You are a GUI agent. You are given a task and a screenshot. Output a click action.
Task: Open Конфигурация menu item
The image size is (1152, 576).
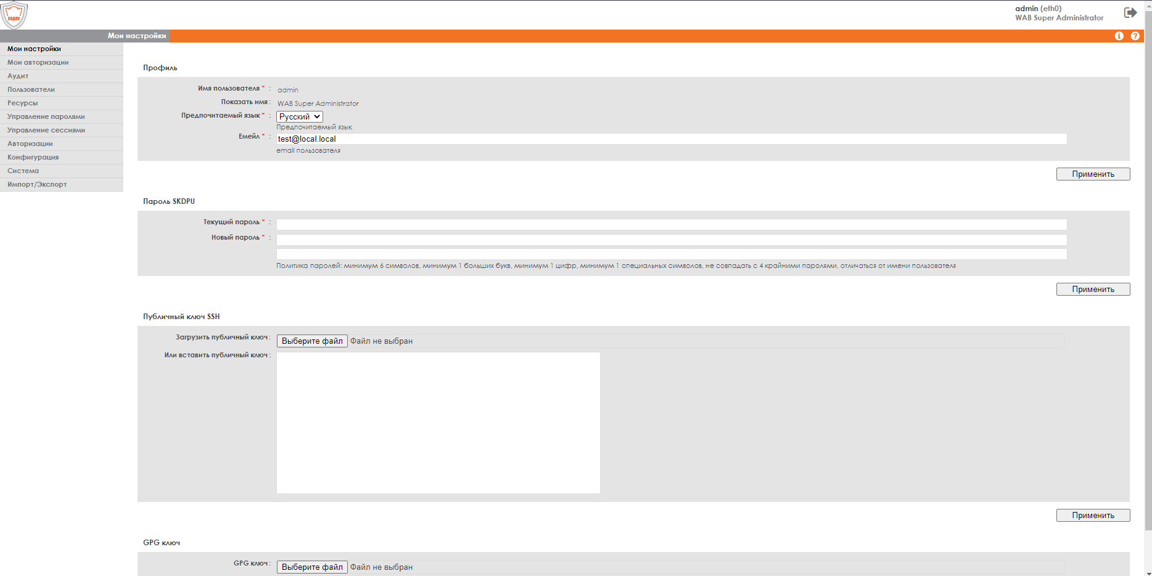62,157
